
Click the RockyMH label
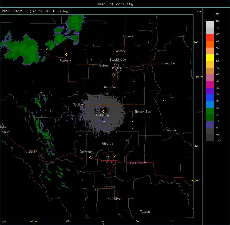(x=65, y=61)
